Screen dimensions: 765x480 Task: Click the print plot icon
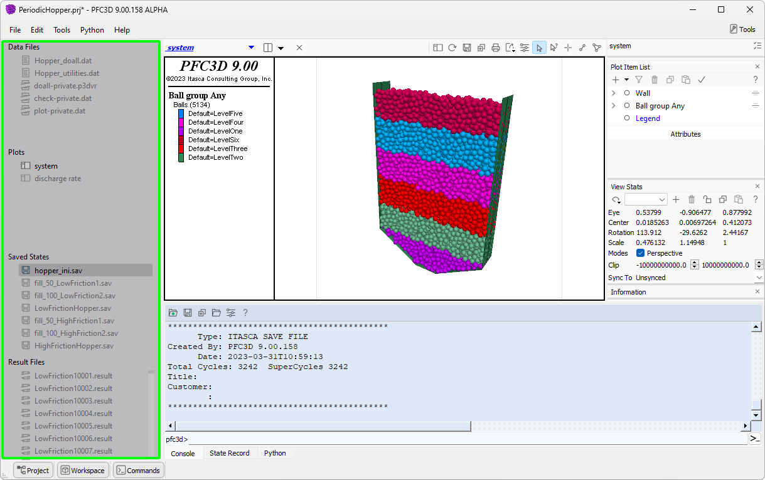click(x=496, y=48)
